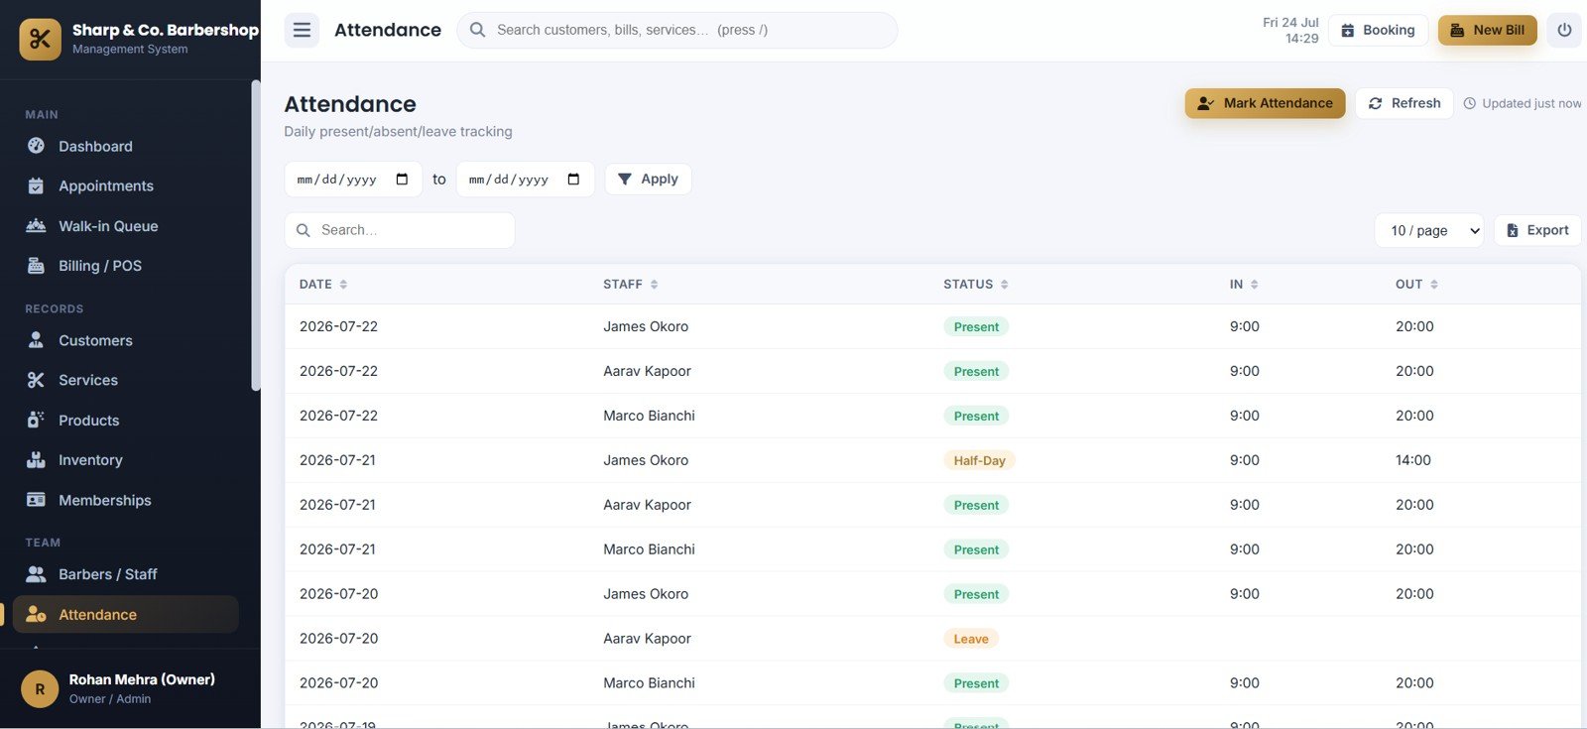This screenshot has width=1587, height=729.
Task: Sort table by IN column arrows
Action: point(1254,285)
